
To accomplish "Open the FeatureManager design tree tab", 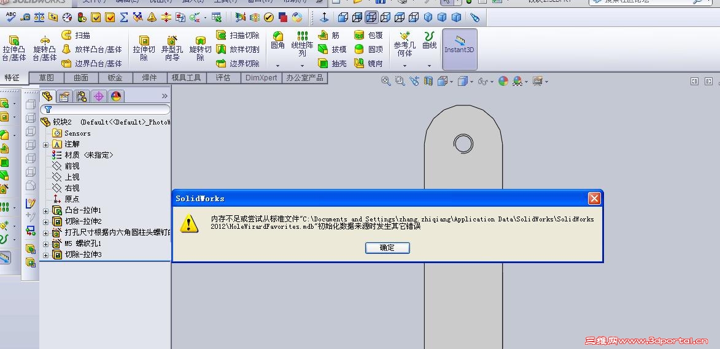I will pos(47,96).
